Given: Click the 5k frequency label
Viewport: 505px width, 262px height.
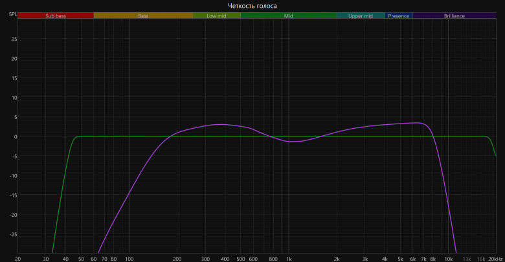Looking at the screenshot, I should click(x=400, y=259).
